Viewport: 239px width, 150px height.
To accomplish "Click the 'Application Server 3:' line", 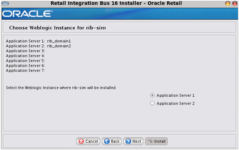I will pyautogui.click(x=25, y=51).
